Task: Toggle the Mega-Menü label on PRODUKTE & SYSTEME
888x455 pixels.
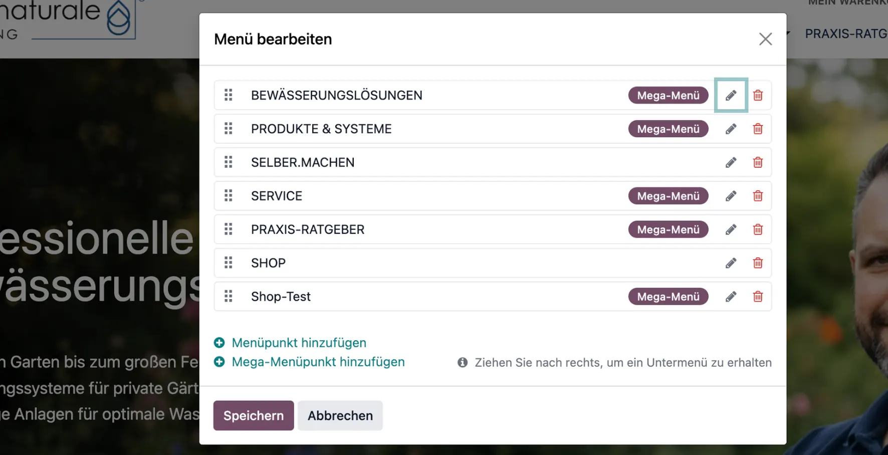Action: tap(668, 129)
